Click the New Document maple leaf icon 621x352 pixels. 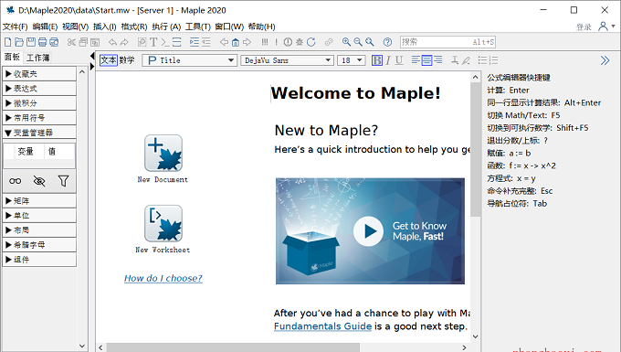coord(163,153)
